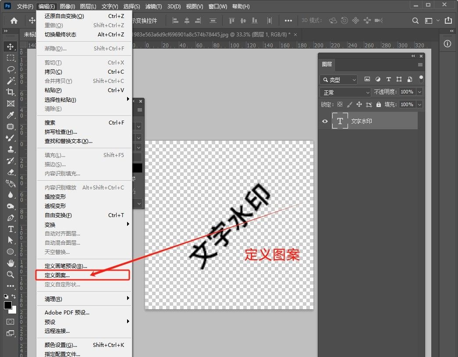
Task: Open the workspace switcher dropdown
Action: 431,21
